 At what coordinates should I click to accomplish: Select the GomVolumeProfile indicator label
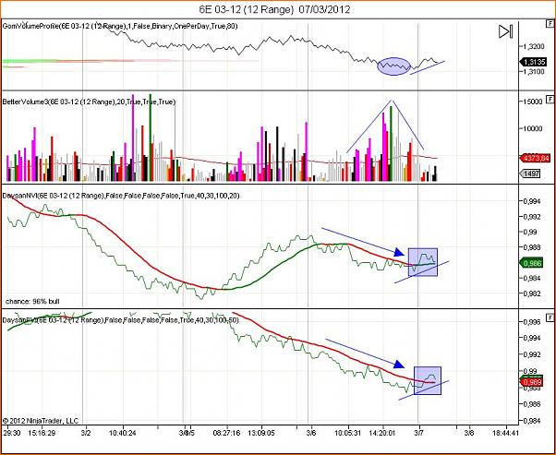(x=120, y=26)
